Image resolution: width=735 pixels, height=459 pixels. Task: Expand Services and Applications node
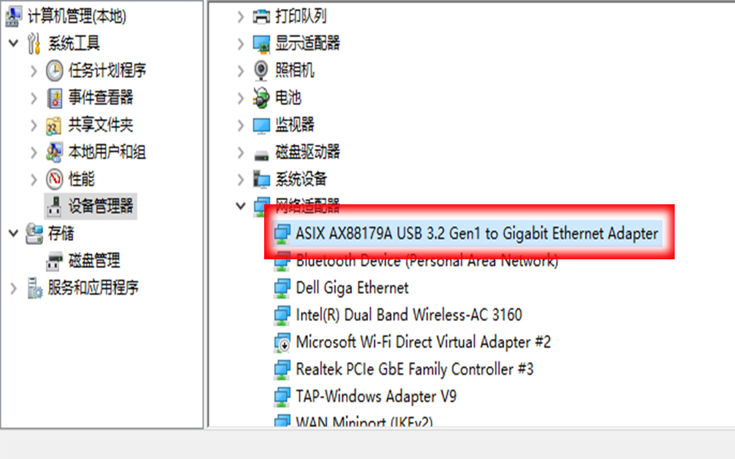[x=14, y=288]
